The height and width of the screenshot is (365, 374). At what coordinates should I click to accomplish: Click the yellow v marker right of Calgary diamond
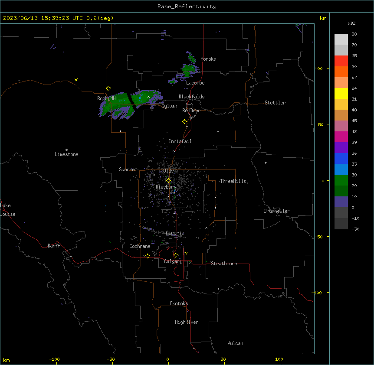(x=186, y=253)
